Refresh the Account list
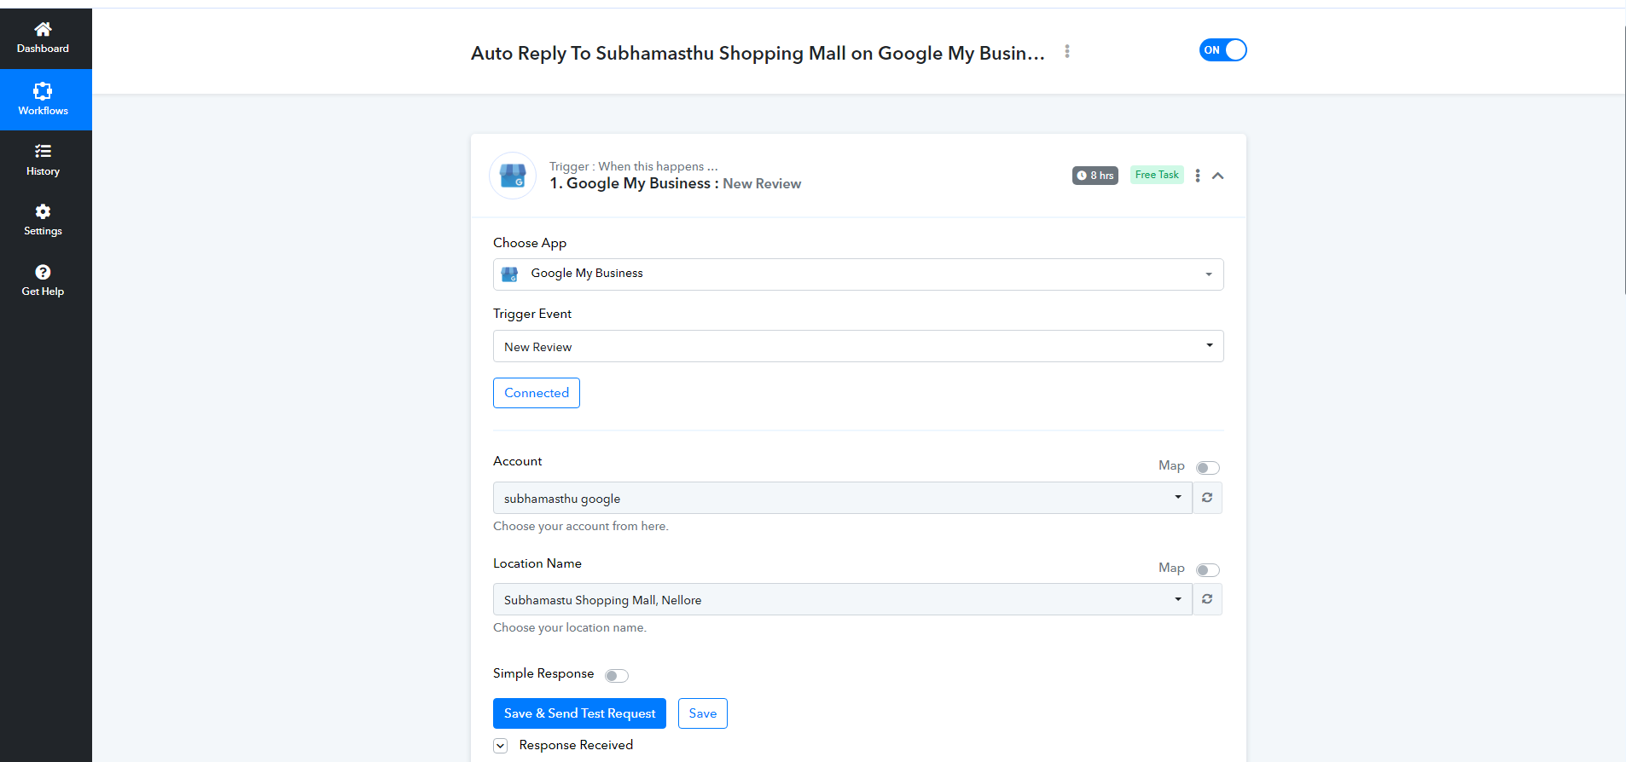 (1207, 498)
